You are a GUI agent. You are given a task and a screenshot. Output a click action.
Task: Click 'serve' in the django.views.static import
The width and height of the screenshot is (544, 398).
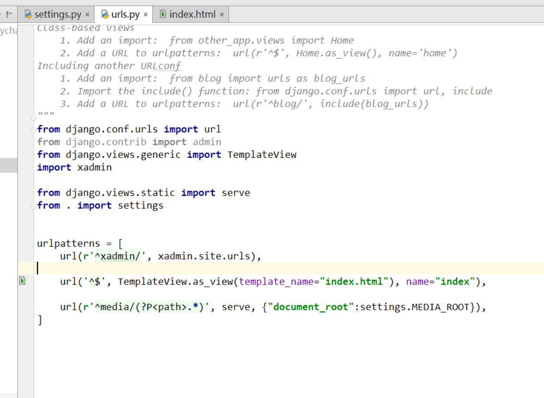236,193
